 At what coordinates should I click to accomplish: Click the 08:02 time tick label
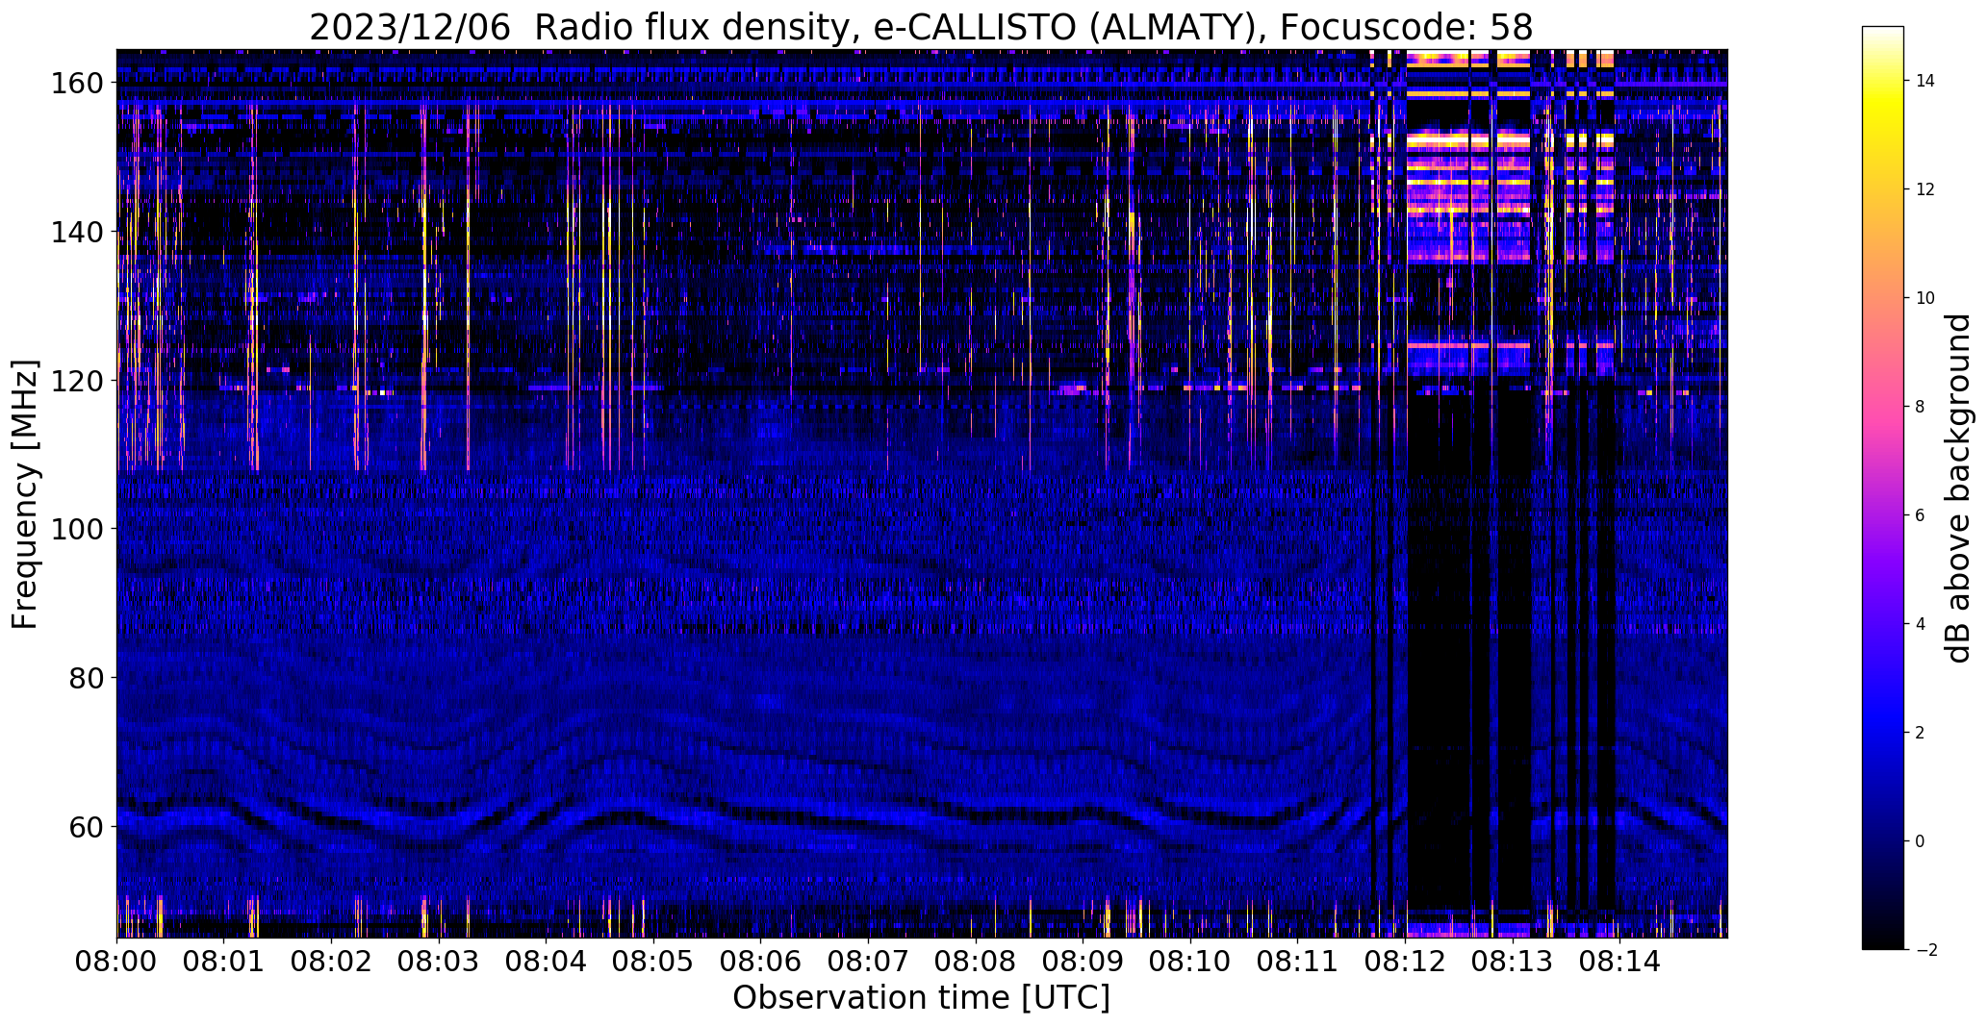point(332,961)
